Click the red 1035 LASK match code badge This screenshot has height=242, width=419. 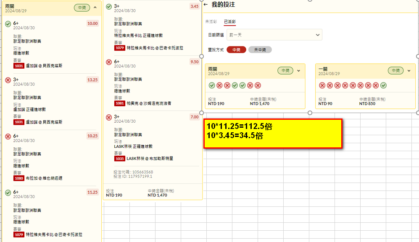pyautogui.click(x=120, y=159)
